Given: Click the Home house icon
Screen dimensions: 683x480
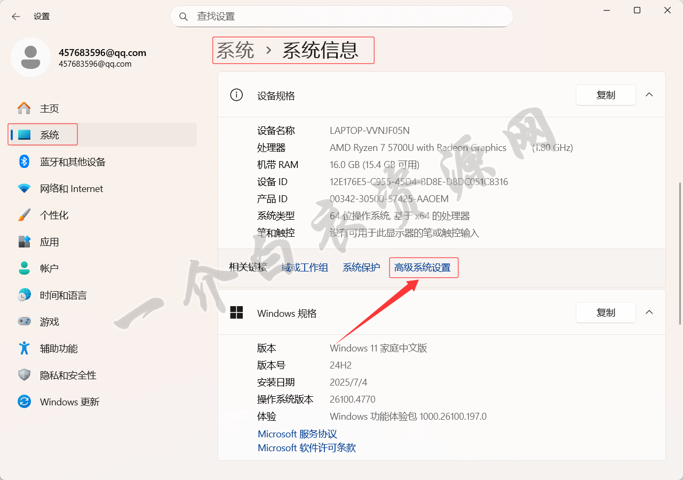Looking at the screenshot, I should 24,108.
